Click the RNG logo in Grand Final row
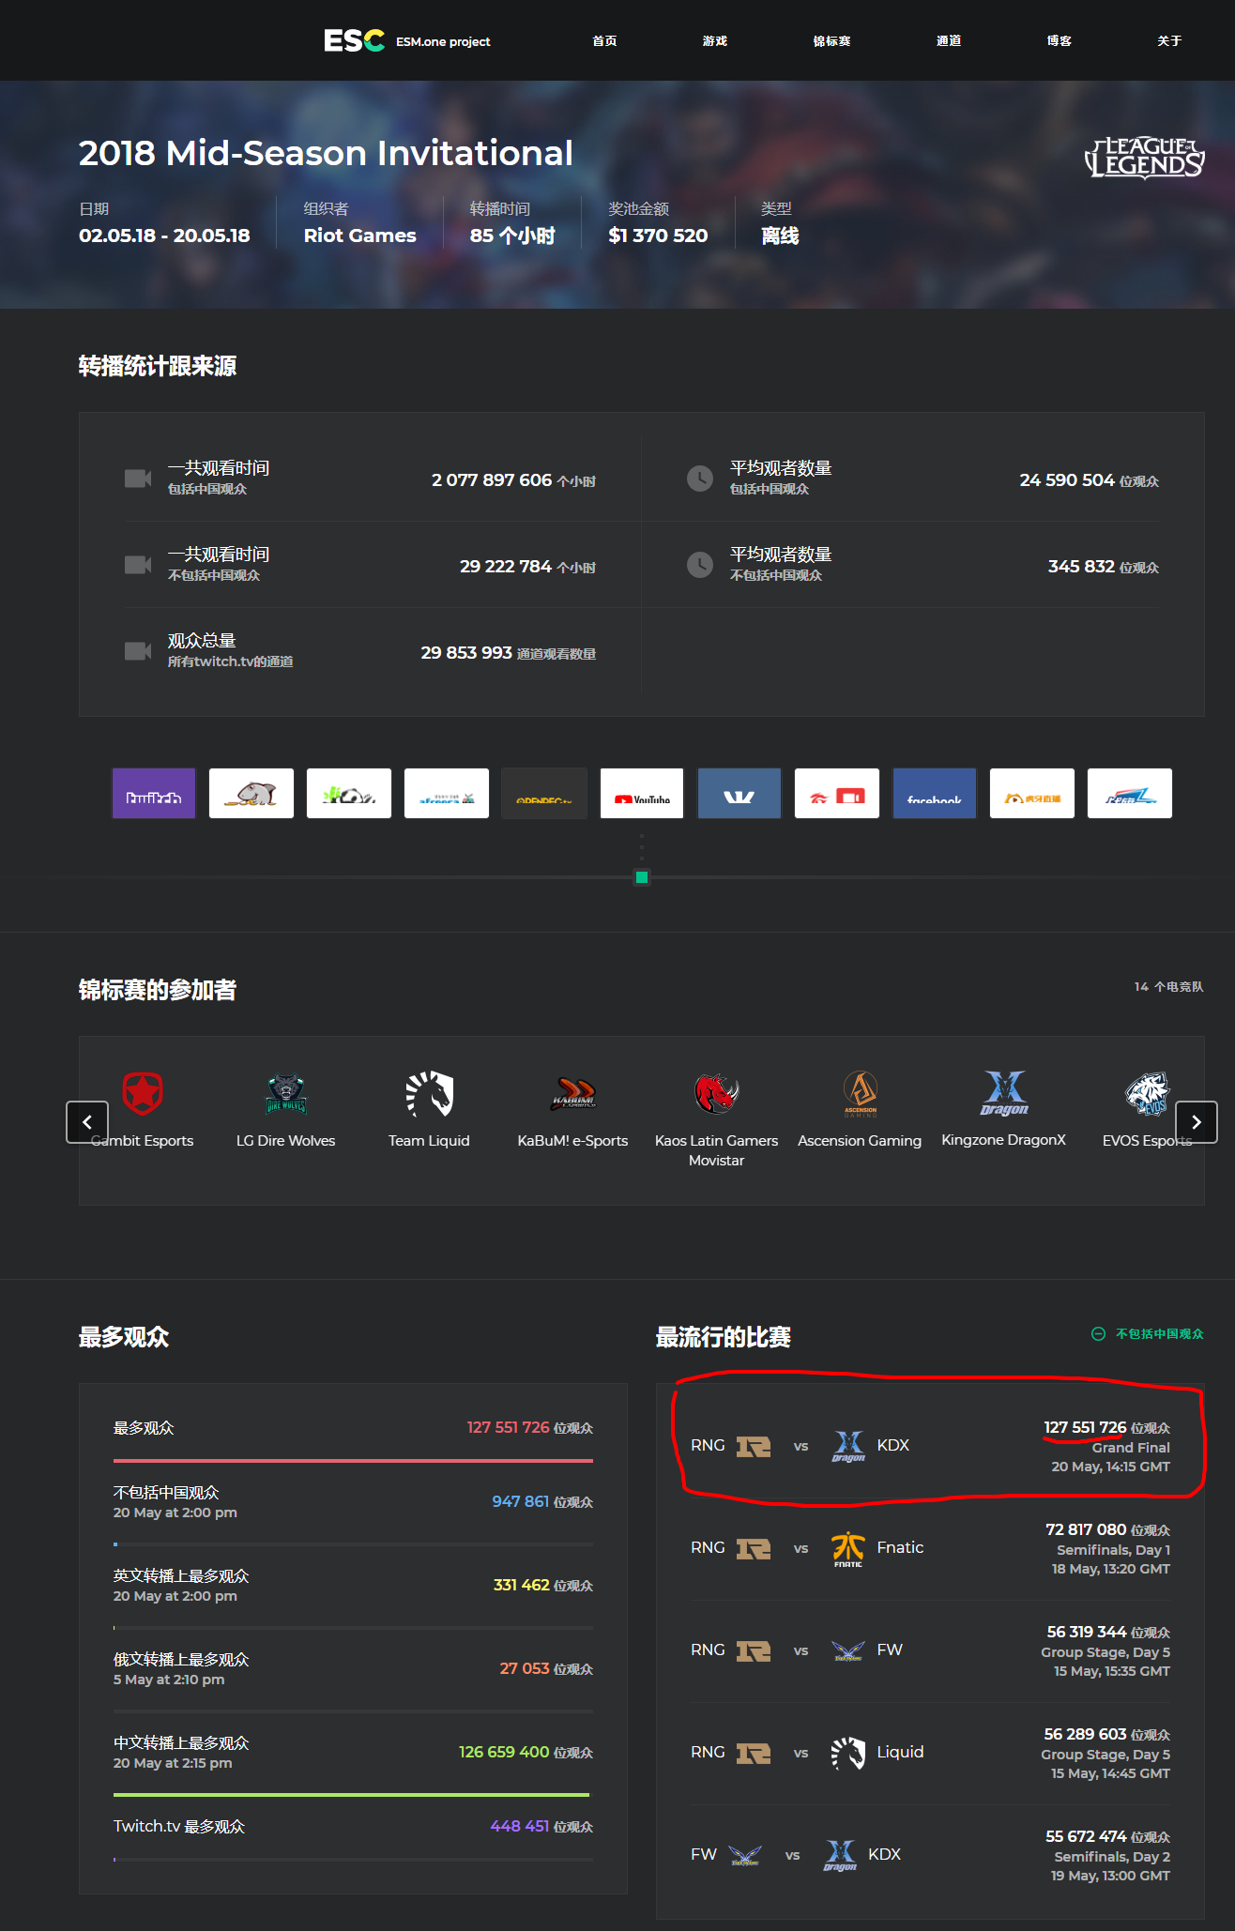 pyautogui.click(x=754, y=1446)
